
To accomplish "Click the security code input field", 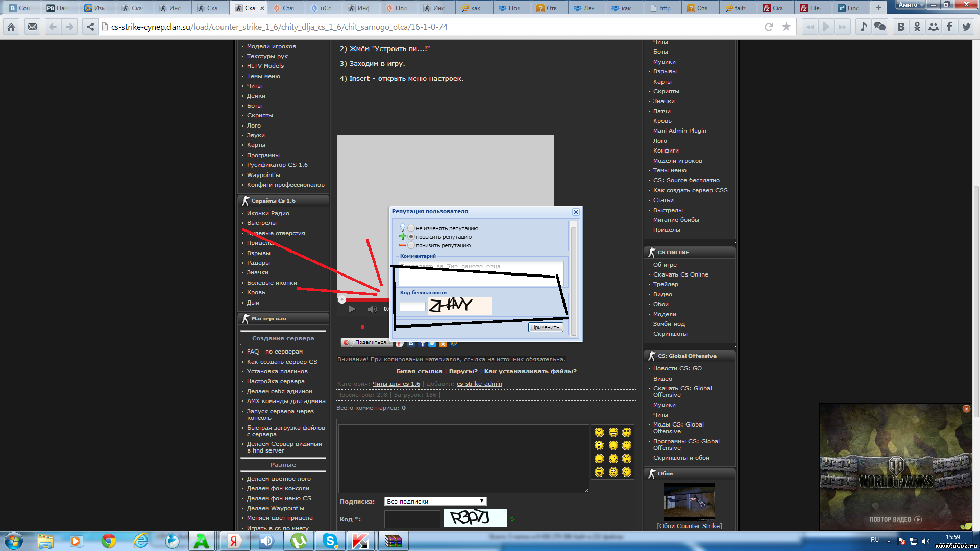I will [x=412, y=306].
